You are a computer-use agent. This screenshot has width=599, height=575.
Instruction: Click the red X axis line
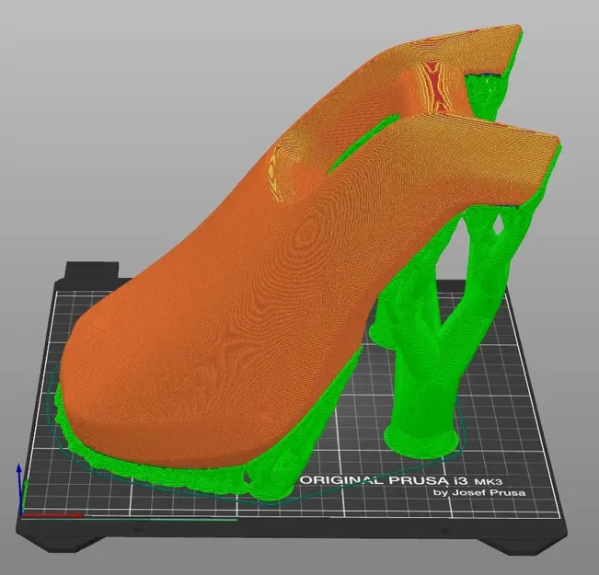[x=52, y=515]
